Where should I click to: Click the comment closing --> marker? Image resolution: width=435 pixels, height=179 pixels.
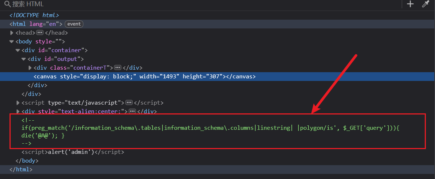click(26, 144)
